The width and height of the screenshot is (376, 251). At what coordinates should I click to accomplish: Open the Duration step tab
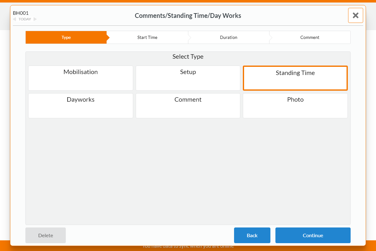pos(228,37)
